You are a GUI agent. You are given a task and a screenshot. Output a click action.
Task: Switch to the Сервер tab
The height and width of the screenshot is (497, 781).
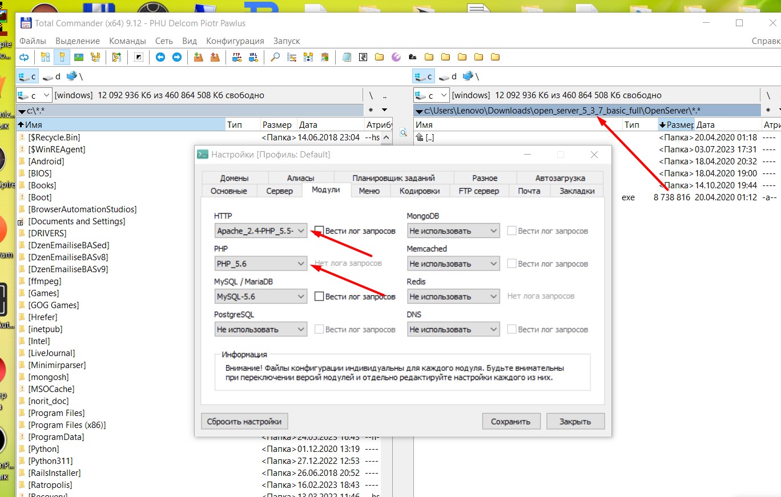tap(280, 191)
